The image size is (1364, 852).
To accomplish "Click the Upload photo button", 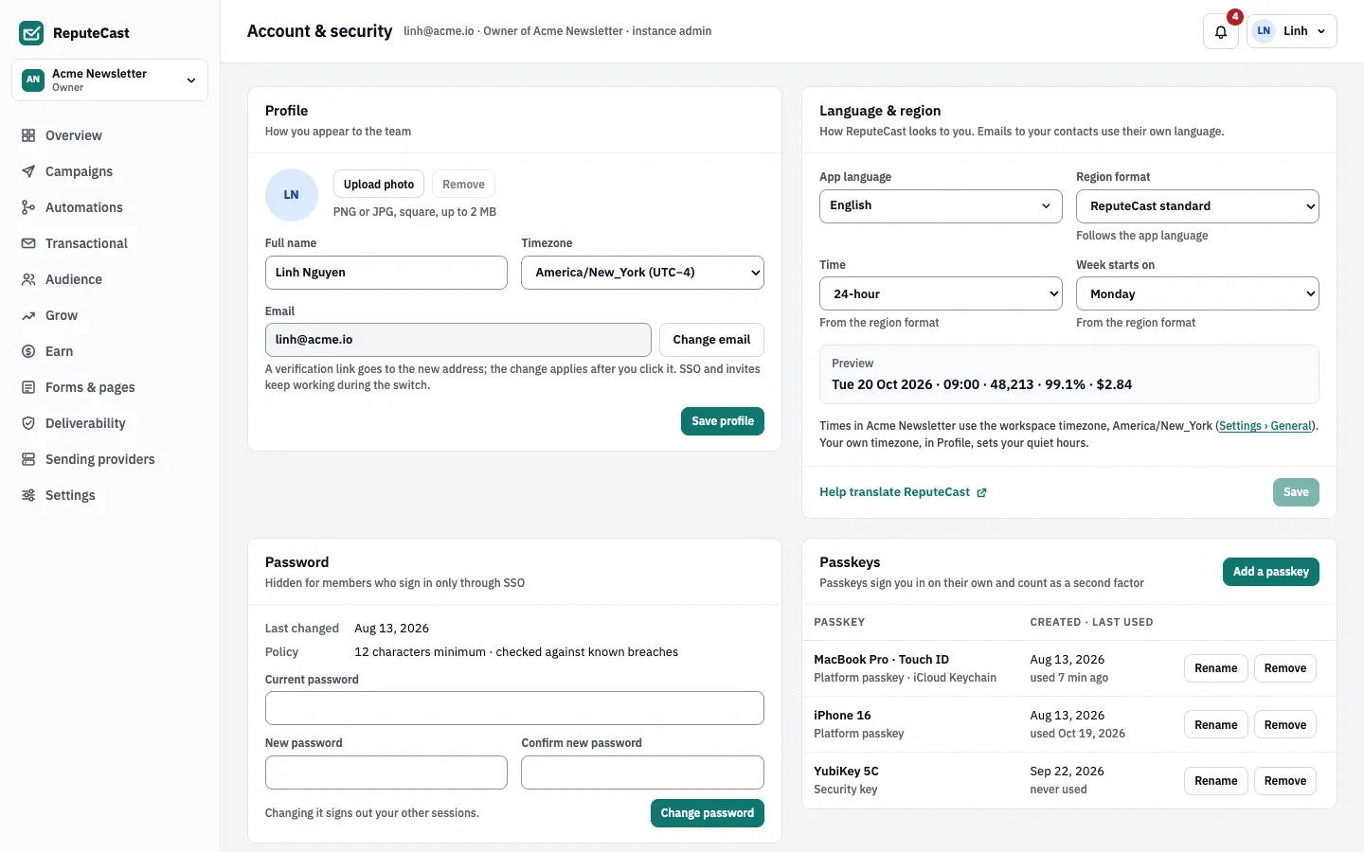I will click(379, 185).
